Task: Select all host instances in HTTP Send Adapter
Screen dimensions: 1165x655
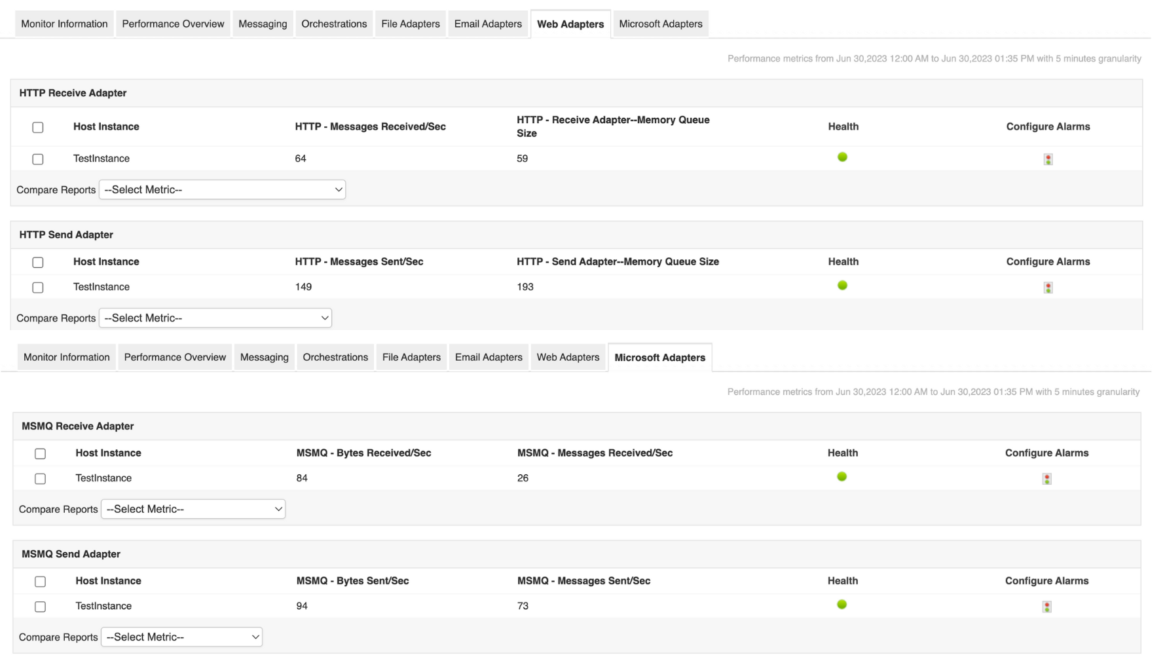Action: click(38, 263)
